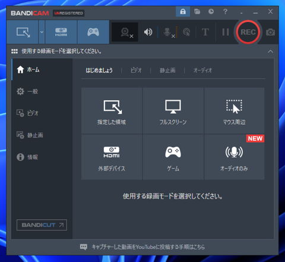Image resolution: width=285 pixels, height=262 pixels.
Task: Choose the 外部デバイス HDMI tile
Action: 112,157
